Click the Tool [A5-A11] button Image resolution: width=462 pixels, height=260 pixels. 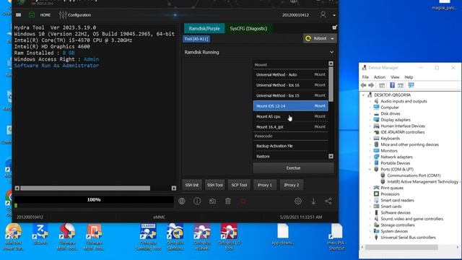point(196,39)
